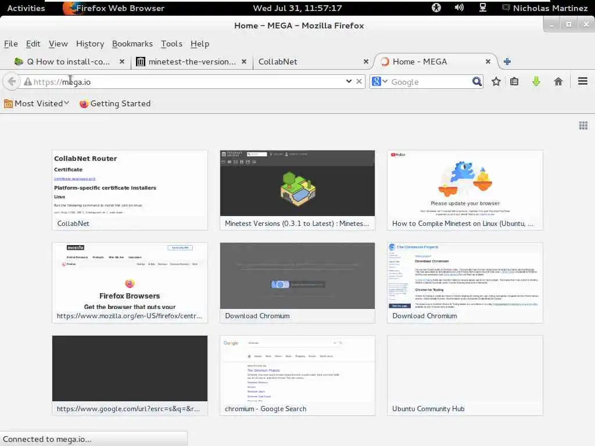This screenshot has height=446, width=595.
Task: Open the Activities overview
Action: point(26,8)
